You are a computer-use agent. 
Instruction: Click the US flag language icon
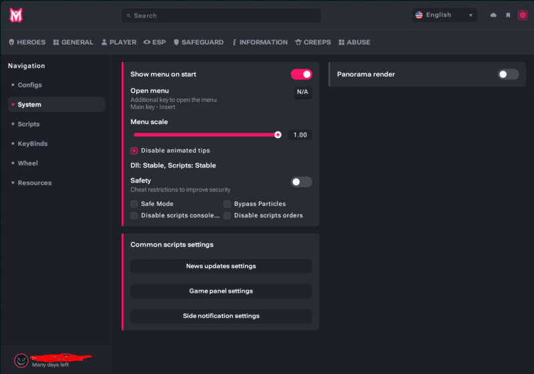pos(419,15)
